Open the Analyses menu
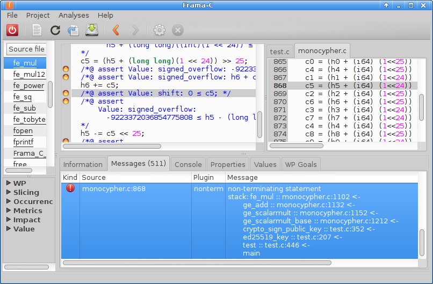This screenshot has width=433, height=284. coord(74,15)
